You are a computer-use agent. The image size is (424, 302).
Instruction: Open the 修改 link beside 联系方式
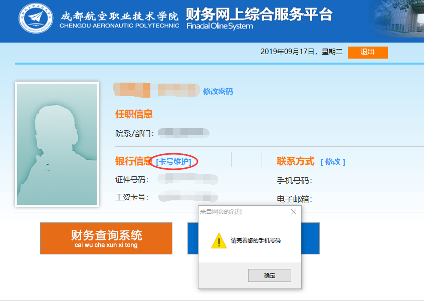[x=333, y=162]
